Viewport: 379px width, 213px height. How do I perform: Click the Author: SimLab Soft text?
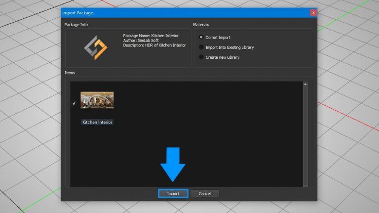(141, 41)
